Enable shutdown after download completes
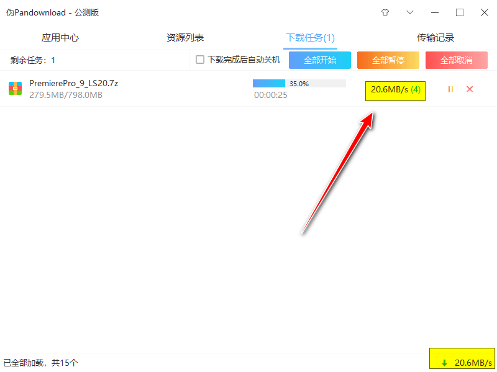497x372 pixels. [200, 60]
